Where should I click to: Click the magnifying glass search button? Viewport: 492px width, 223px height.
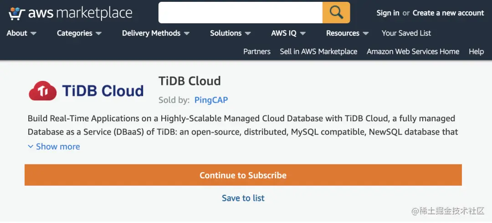(336, 13)
